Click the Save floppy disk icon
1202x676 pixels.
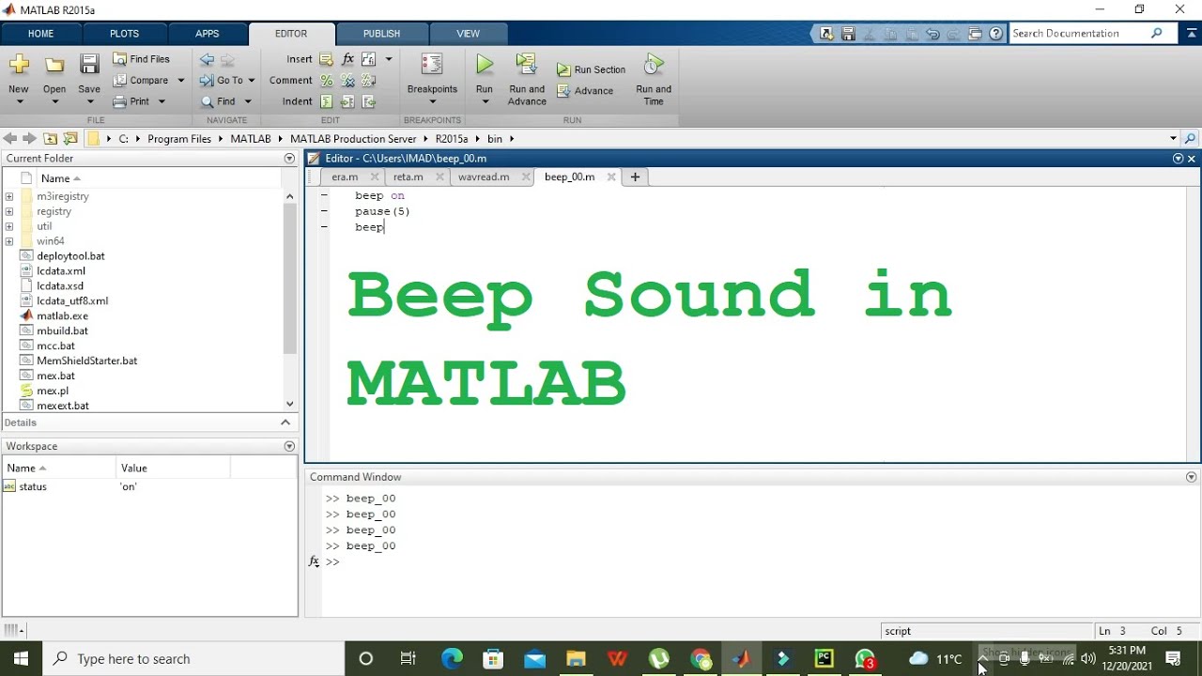[x=89, y=65]
